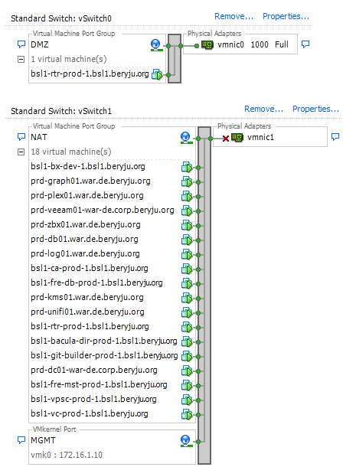Click Remove link for vSwitch0

click(x=234, y=16)
